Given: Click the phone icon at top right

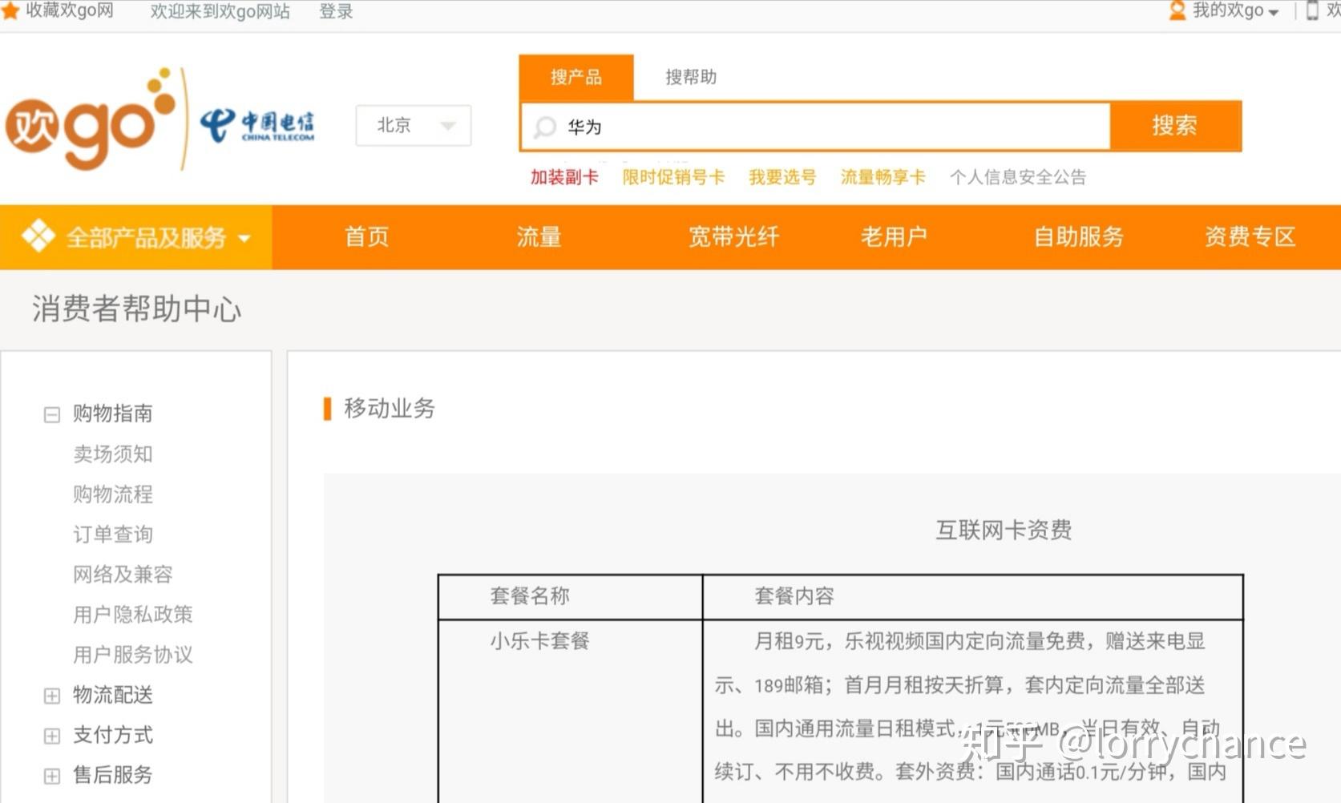Looking at the screenshot, I should (x=1312, y=10).
